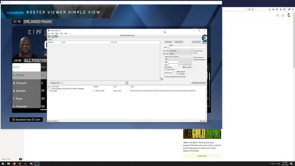Open the Table menu in Cheat Engine
The width and height of the screenshot is (295, 166).
(x=57, y=33)
